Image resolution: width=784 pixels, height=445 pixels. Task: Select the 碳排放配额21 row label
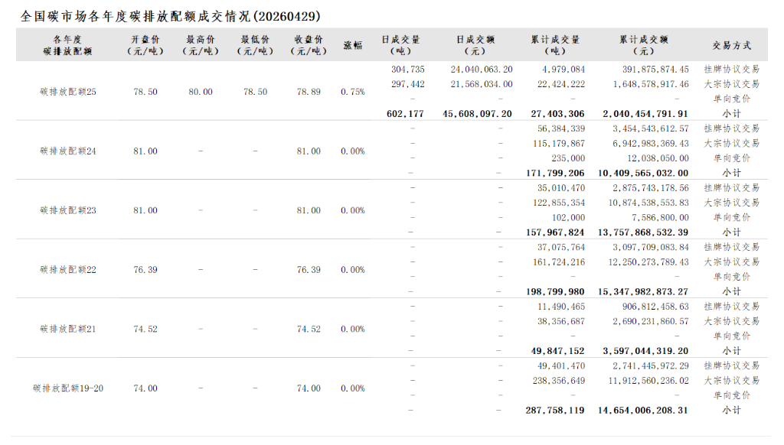pyautogui.click(x=68, y=329)
